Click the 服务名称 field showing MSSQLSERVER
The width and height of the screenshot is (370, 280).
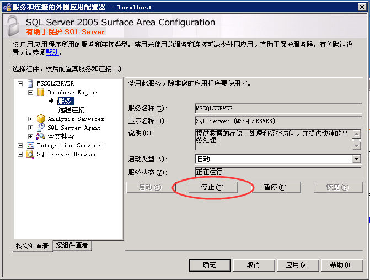tap(278, 108)
